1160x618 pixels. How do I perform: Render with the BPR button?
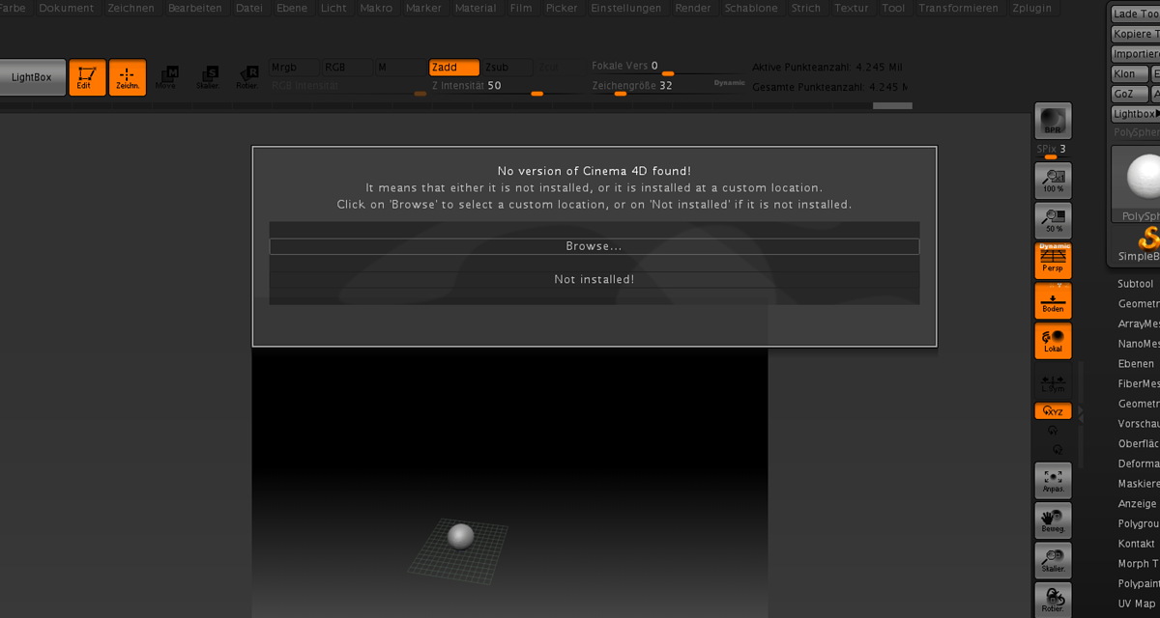[x=1053, y=121]
